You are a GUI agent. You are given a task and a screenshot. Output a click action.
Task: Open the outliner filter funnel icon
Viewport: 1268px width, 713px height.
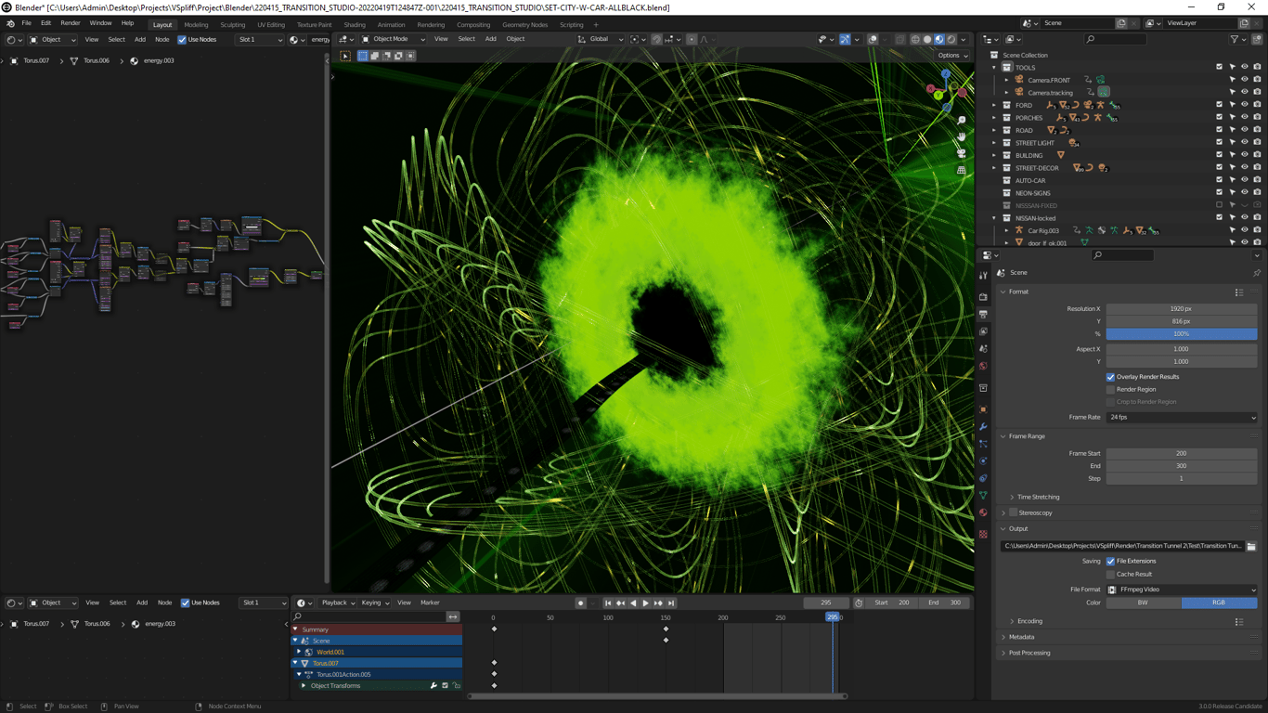(x=1235, y=40)
